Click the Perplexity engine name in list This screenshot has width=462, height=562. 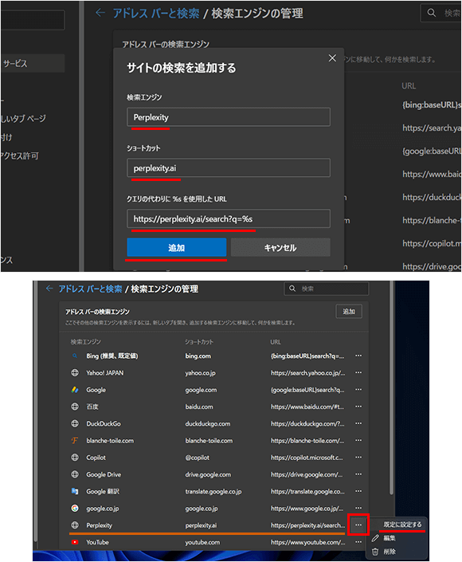point(100,525)
